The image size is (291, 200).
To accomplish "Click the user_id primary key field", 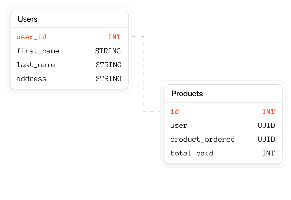I will (31, 37).
